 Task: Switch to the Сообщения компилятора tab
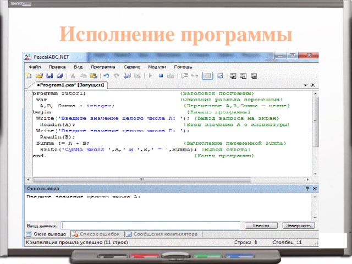[x=163, y=234]
